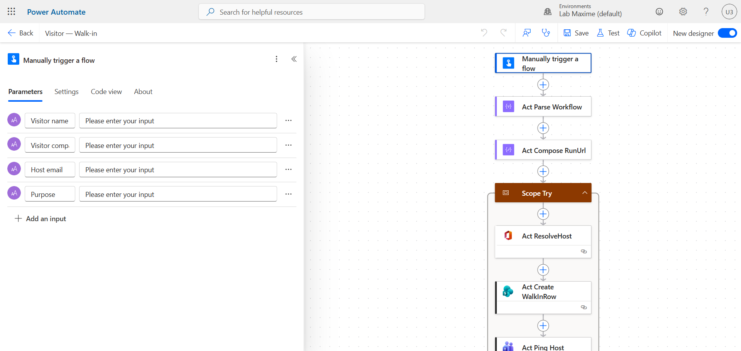Edit the Host email label field

tap(50, 170)
